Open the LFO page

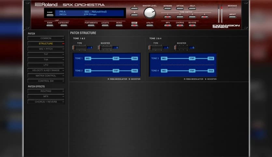tap(46, 65)
